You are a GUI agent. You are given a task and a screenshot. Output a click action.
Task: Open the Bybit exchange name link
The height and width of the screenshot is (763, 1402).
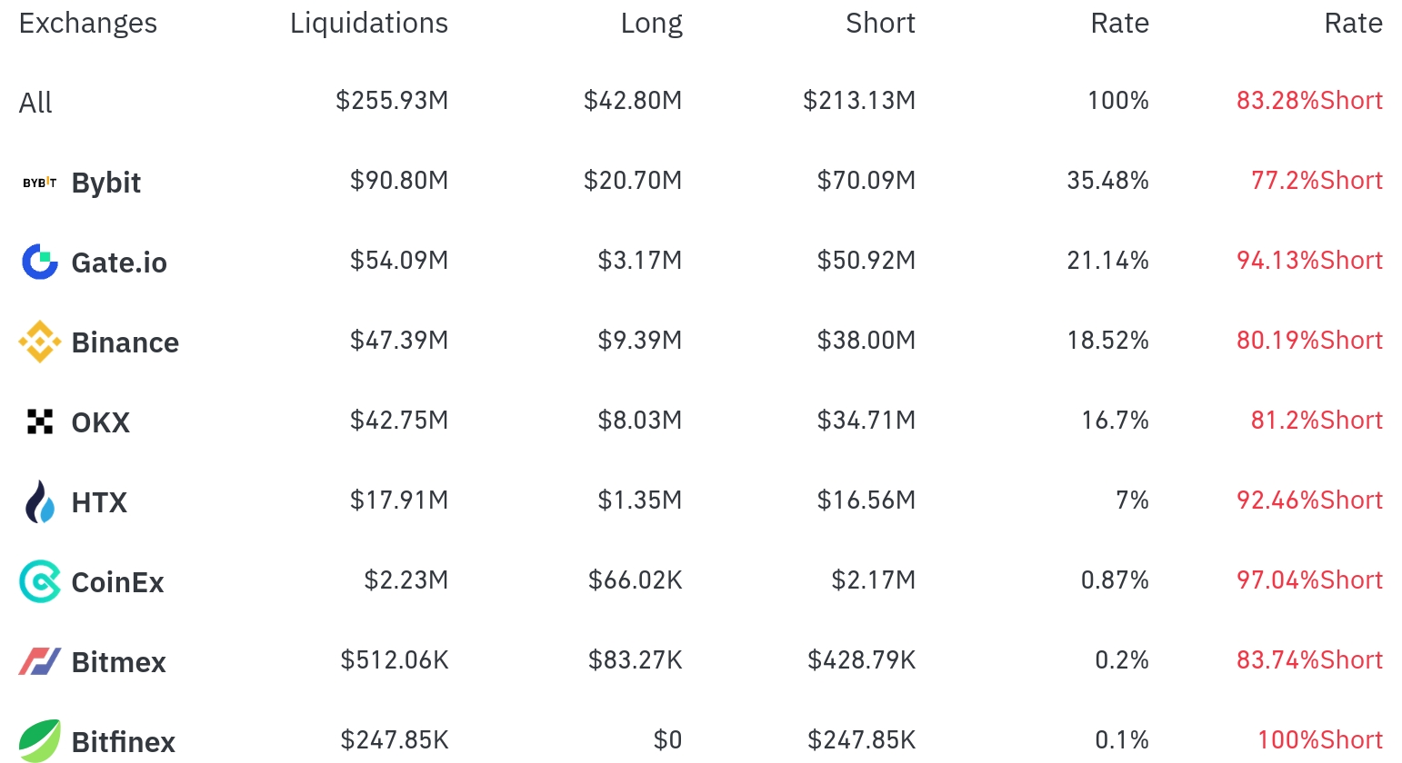(106, 183)
